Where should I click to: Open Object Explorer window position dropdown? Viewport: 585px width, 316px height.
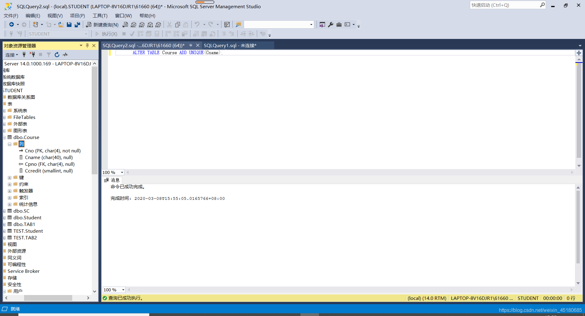[81, 46]
